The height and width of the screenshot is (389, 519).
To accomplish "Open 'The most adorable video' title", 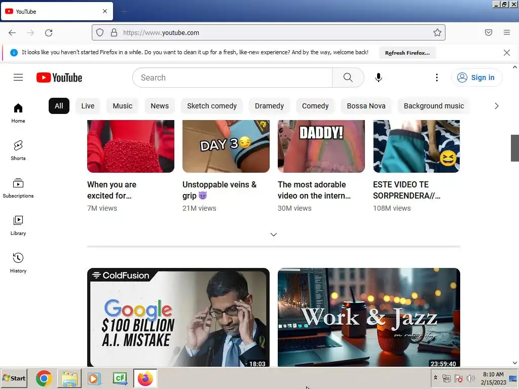I will (x=314, y=190).
